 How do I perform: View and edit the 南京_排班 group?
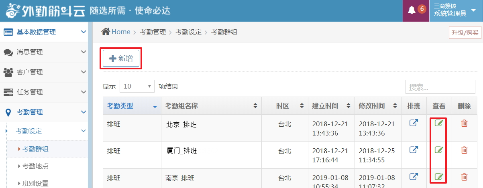[x=439, y=176]
